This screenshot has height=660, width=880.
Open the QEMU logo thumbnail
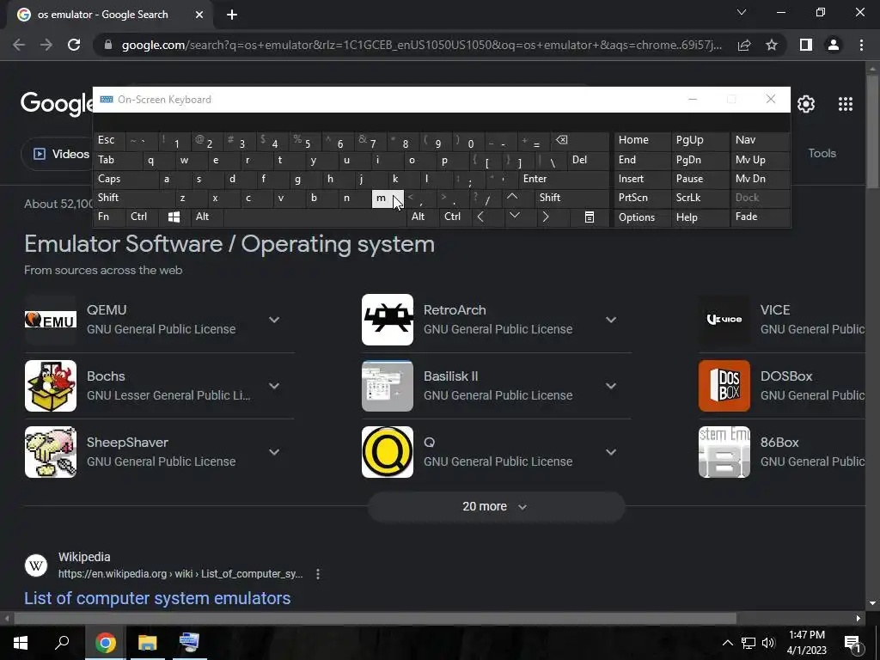point(51,320)
